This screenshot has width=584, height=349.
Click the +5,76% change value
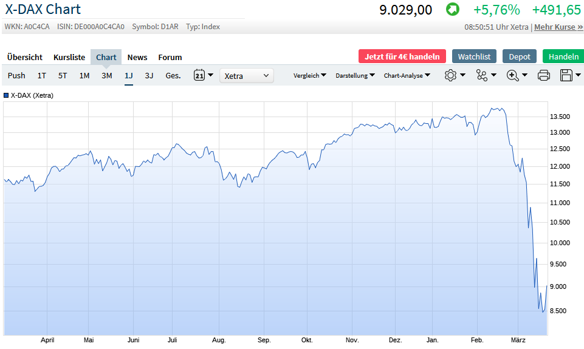click(496, 10)
